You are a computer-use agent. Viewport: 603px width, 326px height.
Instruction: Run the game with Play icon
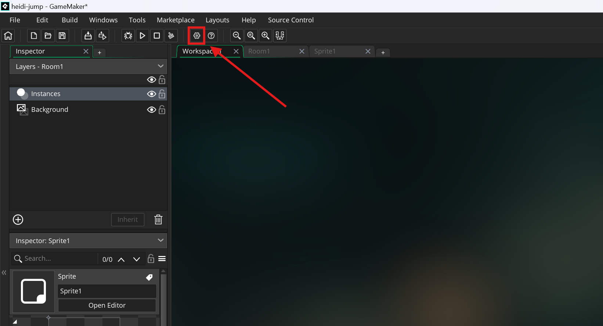(142, 36)
